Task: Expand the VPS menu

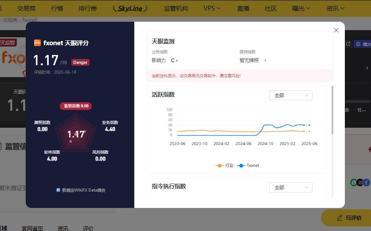Action: coord(212,8)
